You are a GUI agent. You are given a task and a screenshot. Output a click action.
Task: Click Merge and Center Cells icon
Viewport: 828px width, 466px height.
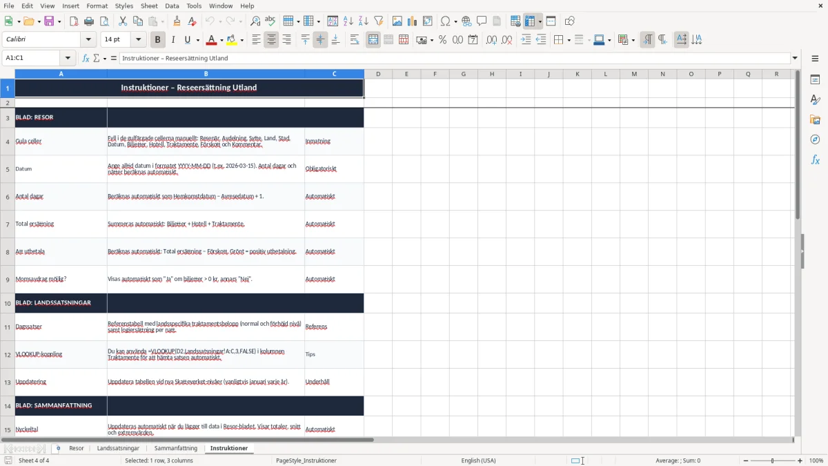[x=373, y=40]
